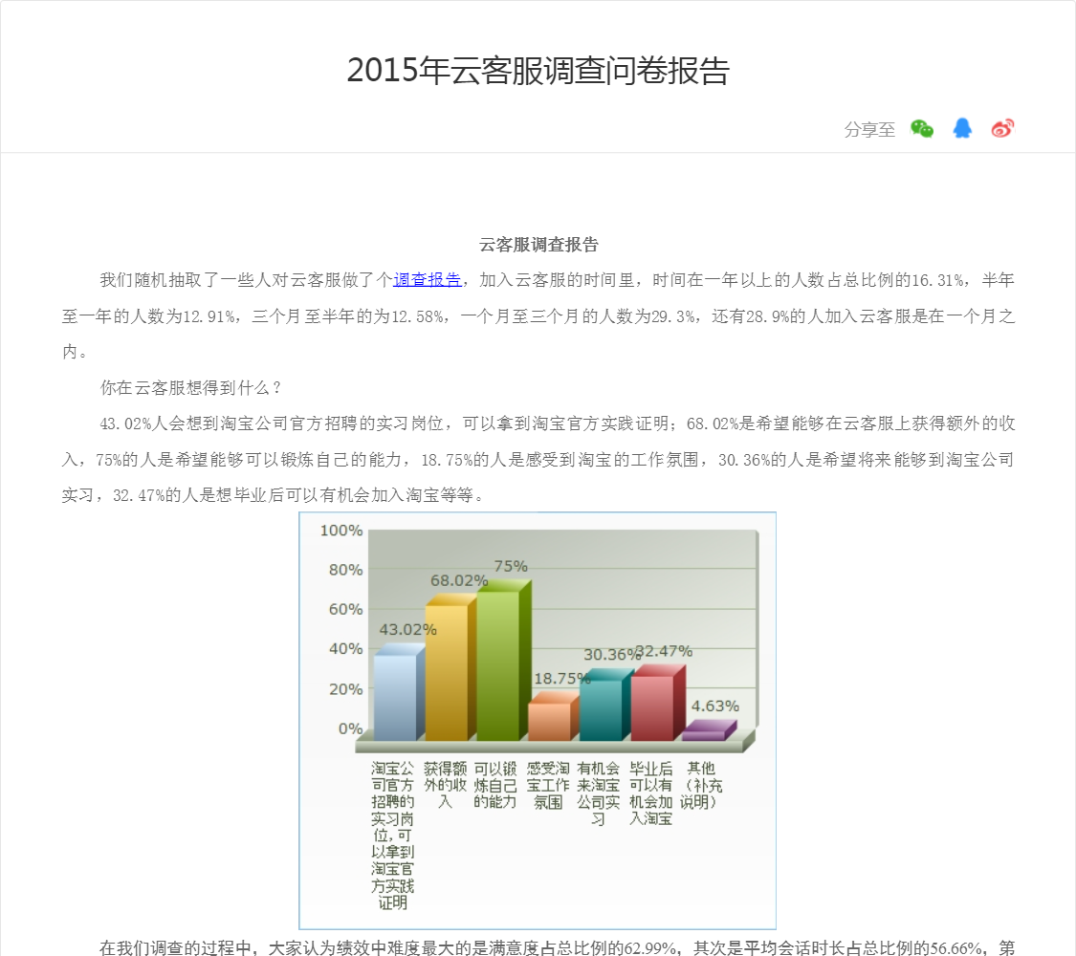Click the heading 云客服调查报告
This screenshot has height=956, width=1076.
[x=538, y=244]
